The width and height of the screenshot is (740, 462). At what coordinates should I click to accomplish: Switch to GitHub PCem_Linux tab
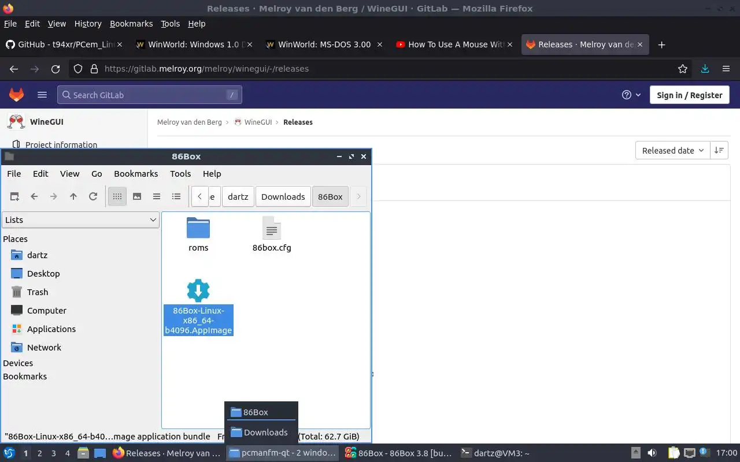(x=65, y=44)
